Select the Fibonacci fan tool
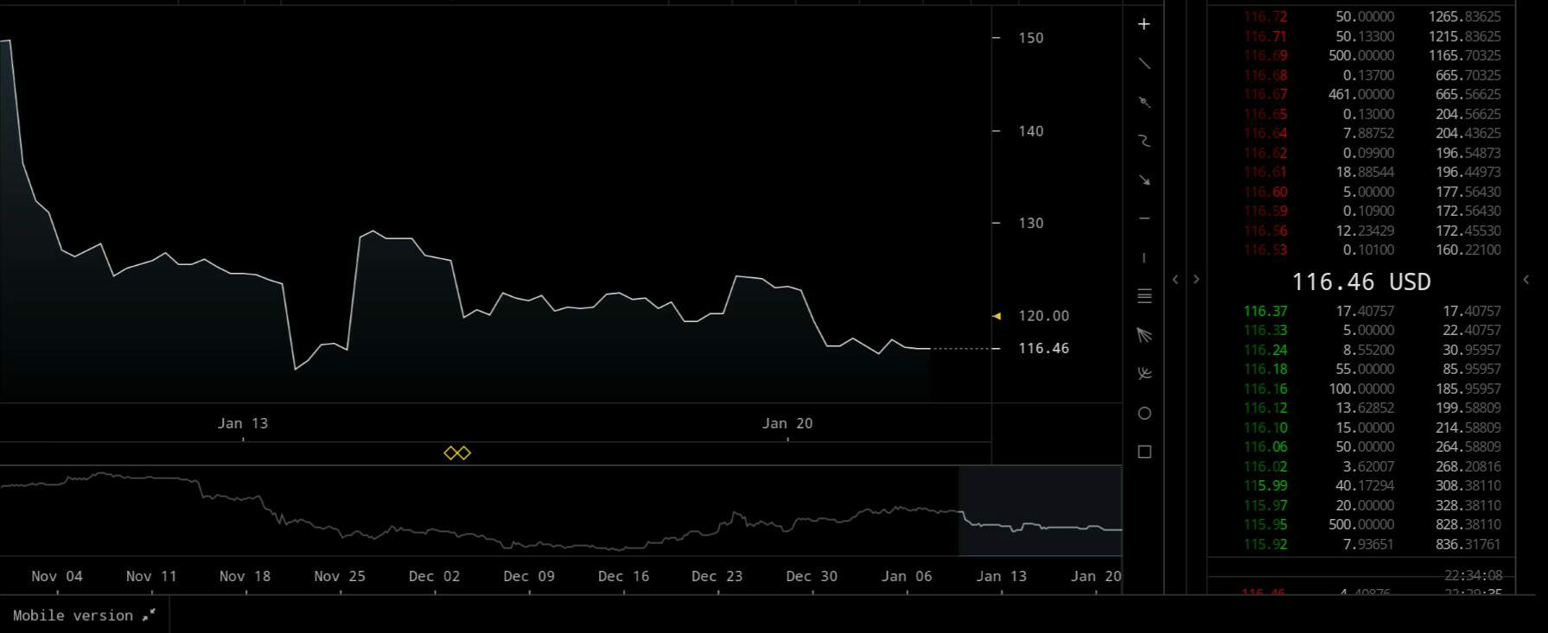Viewport: 1548px width, 633px height. (x=1143, y=335)
